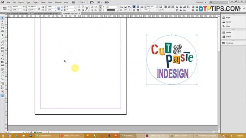Select the Gradient Feather tool
This screenshot has width=246, height=138.
[2, 65]
